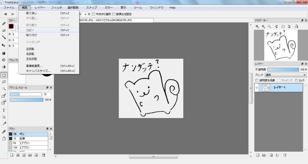
Task: Select the Magic Wand tool
Action: (x=4, y=89)
